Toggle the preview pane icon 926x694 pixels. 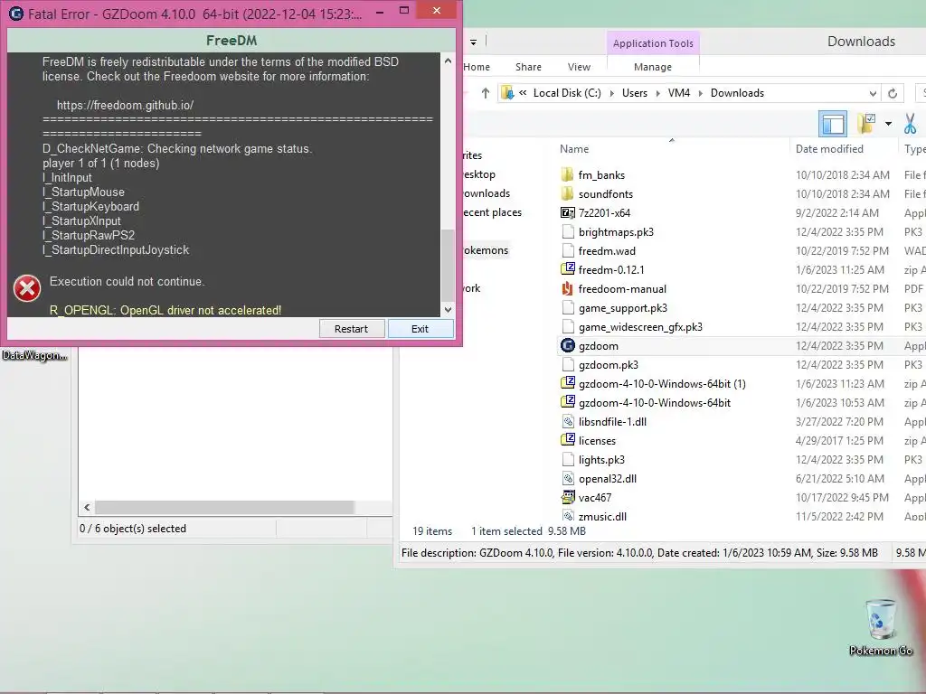tap(833, 124)
